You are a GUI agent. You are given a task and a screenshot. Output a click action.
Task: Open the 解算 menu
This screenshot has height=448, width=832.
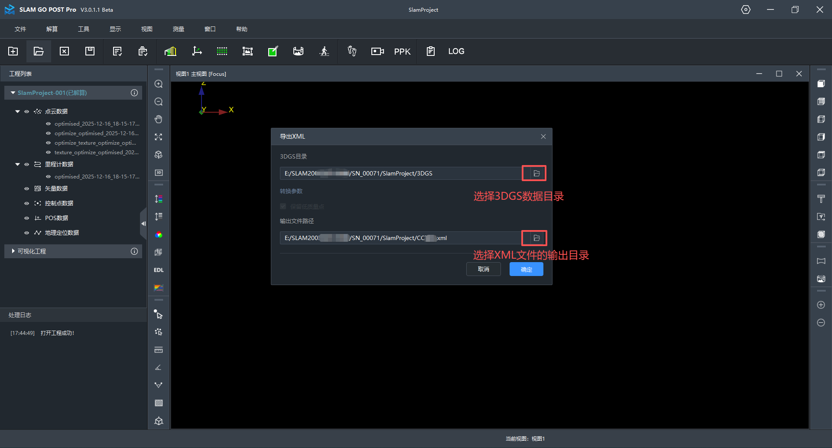click(52, 29)
